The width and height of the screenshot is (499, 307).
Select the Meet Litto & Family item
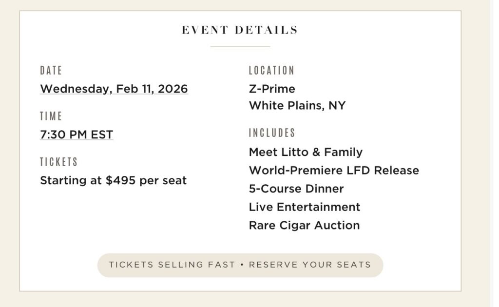tap(306, 152)
